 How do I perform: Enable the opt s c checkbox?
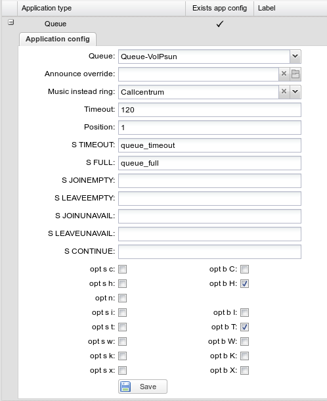(x=122, y=270)
